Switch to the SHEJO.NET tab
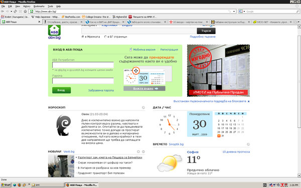The height and width of the screenshot is (188, 301). [x=271, y=22]
